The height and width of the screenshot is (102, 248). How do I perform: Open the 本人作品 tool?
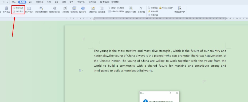[6, 10]
